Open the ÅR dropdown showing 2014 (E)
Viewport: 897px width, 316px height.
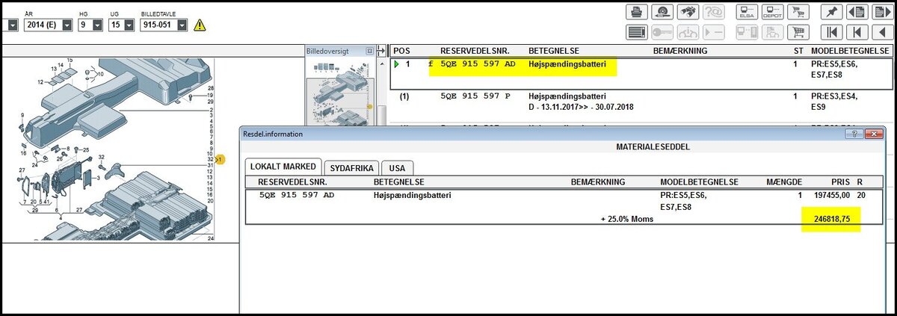click(67, 25)
